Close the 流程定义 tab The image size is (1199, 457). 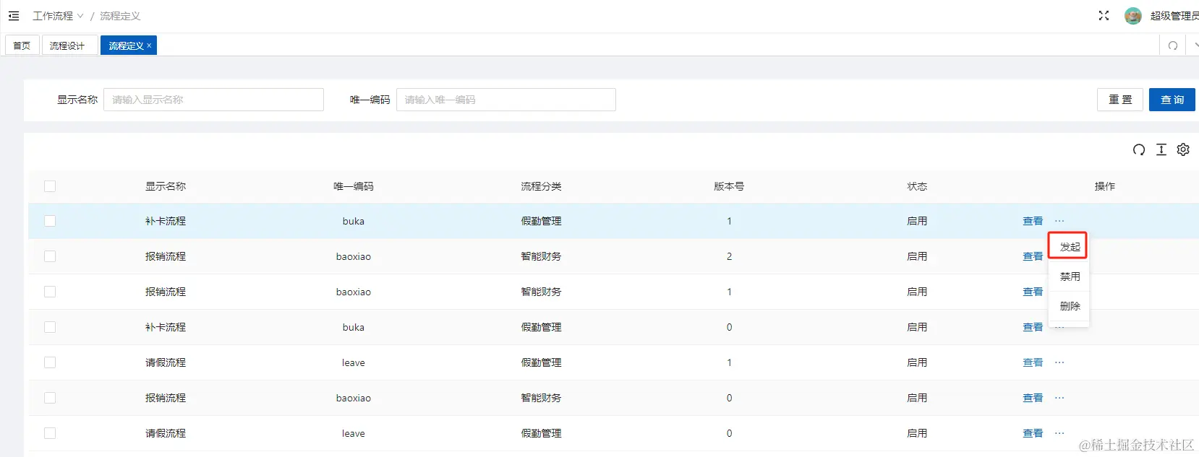click(149, 45)
